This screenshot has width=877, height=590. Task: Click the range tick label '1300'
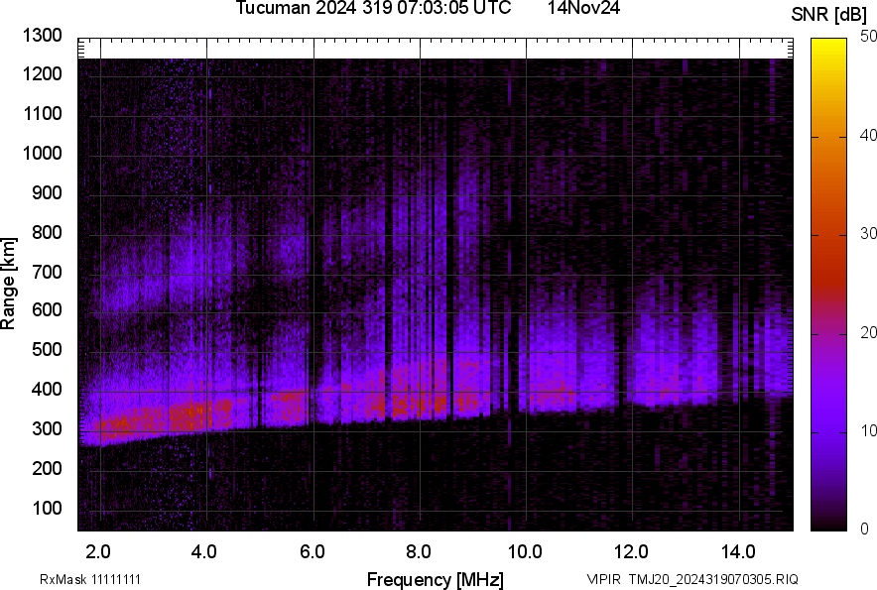(x=42, y=36)
